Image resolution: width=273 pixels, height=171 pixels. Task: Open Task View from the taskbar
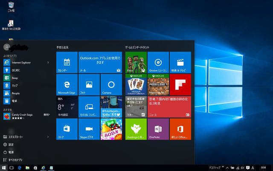click(12, 168)
